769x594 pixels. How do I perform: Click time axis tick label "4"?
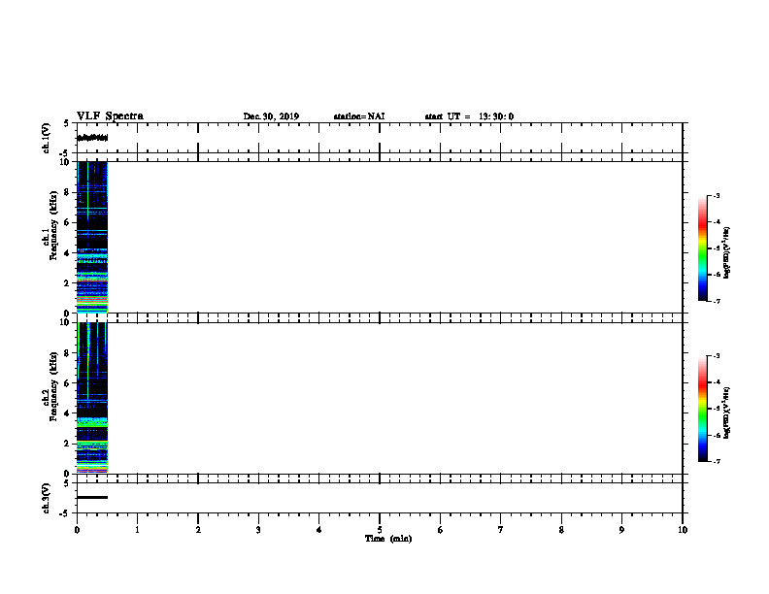[319, 530]
